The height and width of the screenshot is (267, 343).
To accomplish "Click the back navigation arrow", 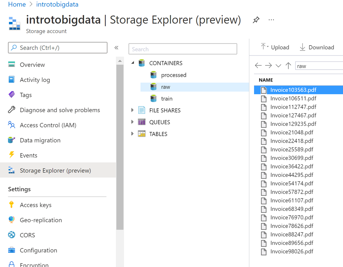I will click(258, 66).
